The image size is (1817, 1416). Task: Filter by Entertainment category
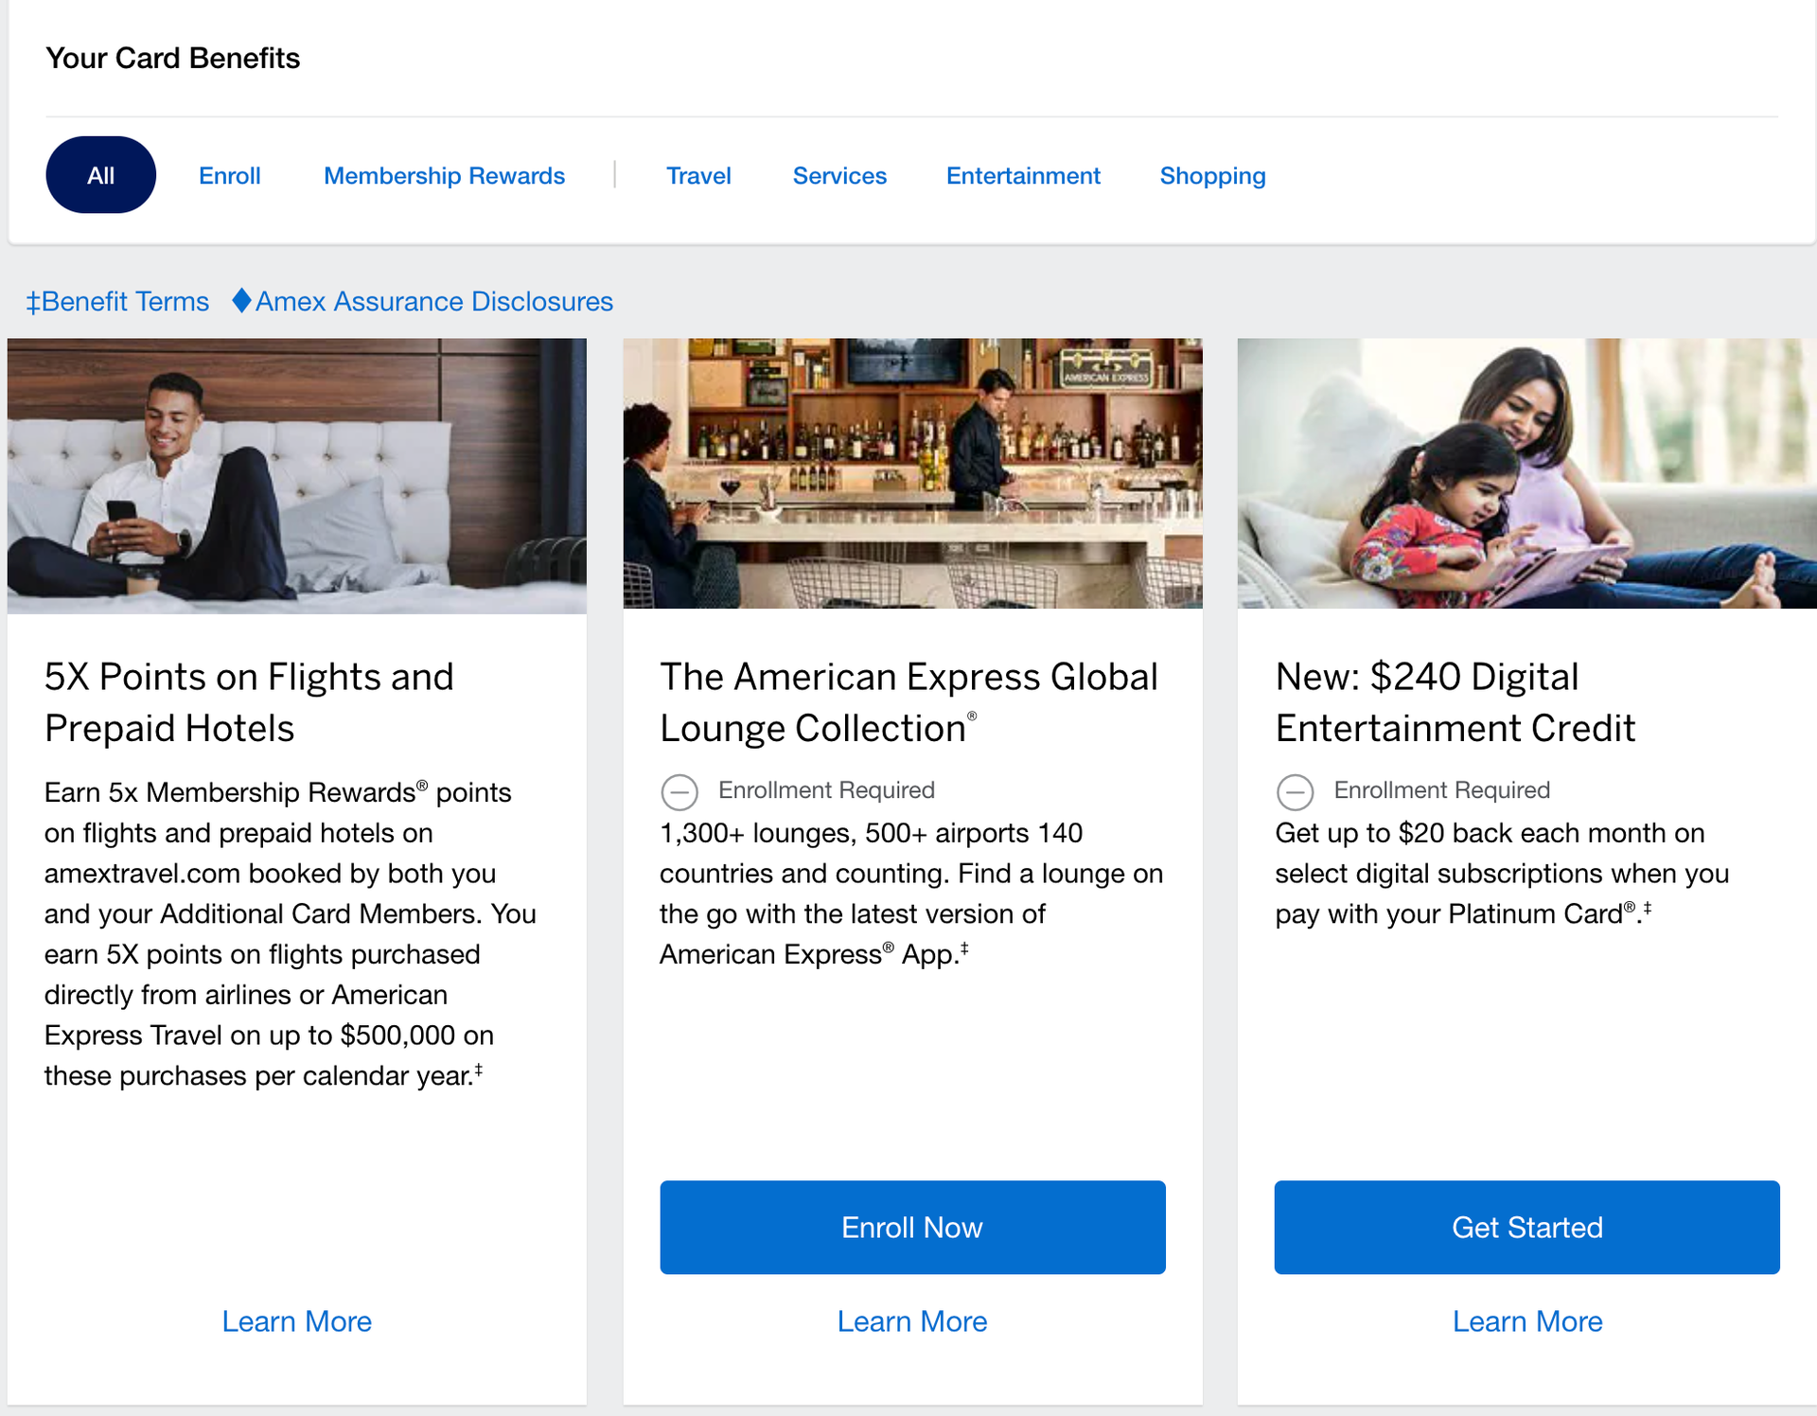click(x=1022, y=176)
